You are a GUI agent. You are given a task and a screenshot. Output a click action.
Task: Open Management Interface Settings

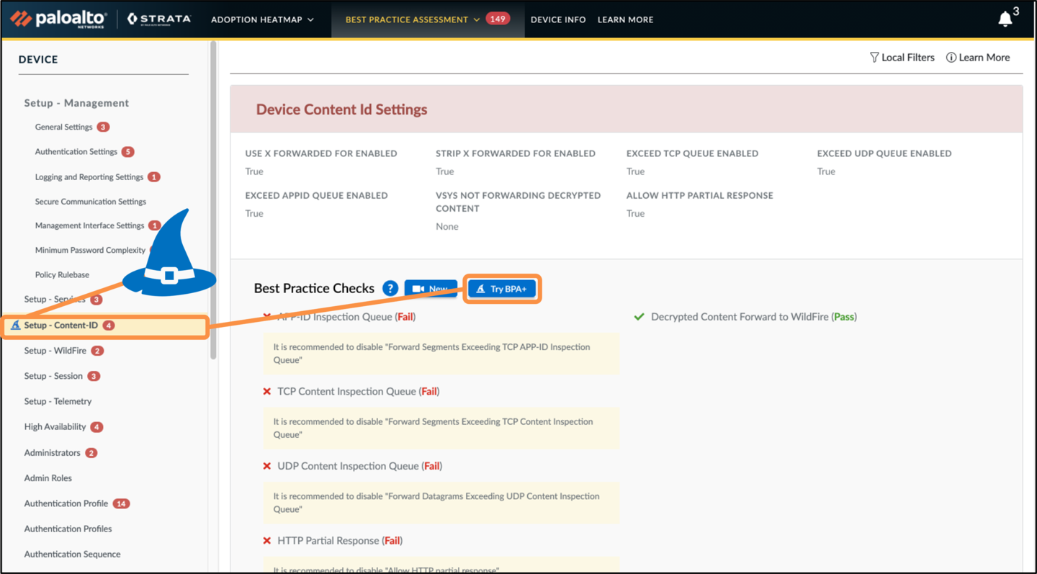coord(89,225)
